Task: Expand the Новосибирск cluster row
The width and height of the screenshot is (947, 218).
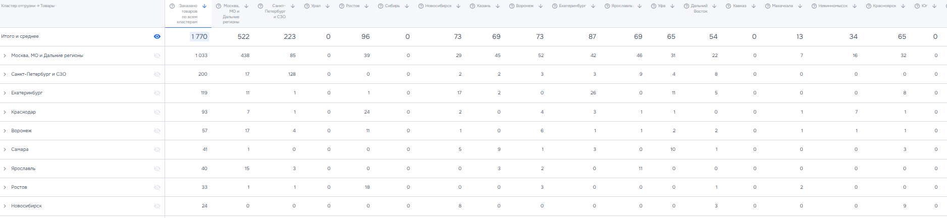Action: 5,206
